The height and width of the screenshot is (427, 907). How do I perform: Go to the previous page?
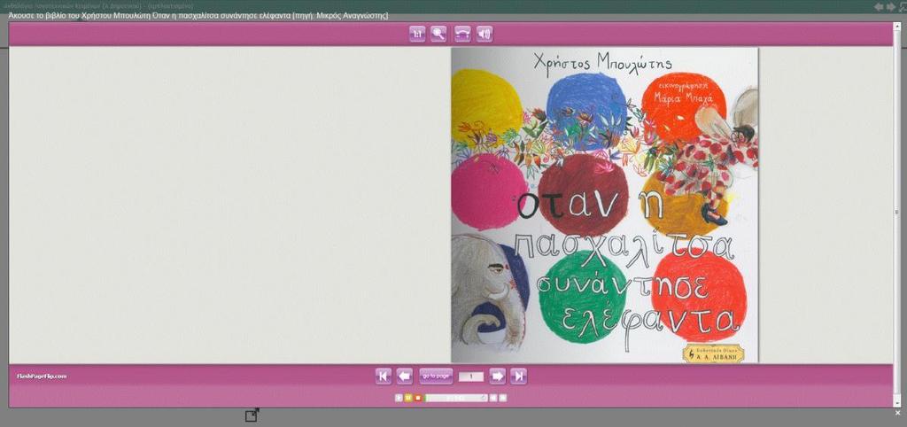pos(404,377)
